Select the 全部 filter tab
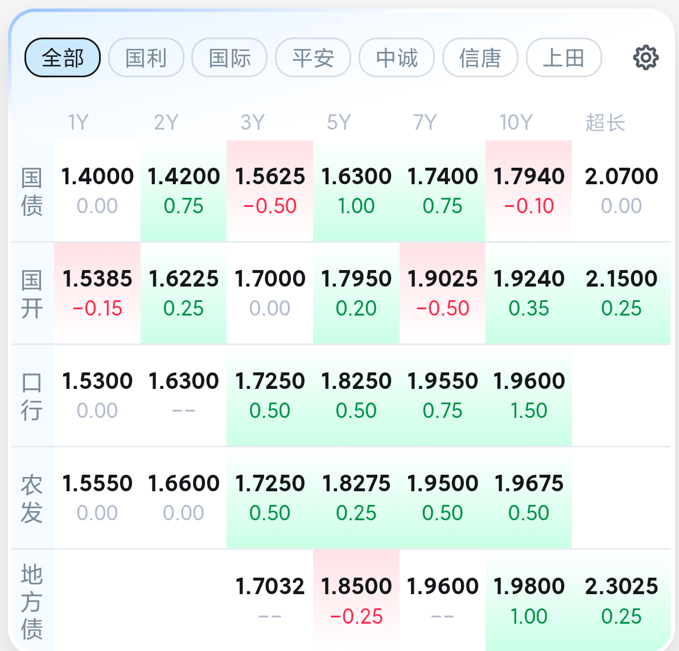 63,58
